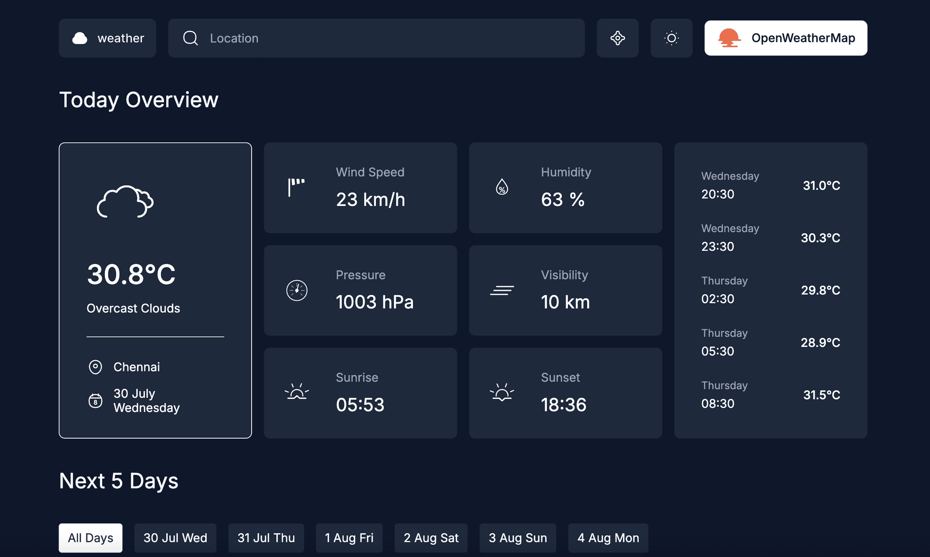The width and height of the screenshot is (930, 557).
Task: Click the OpenWeatherMap button
Action: [x=786, y=38]
